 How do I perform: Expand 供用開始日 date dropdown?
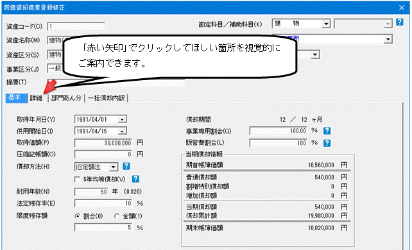pos(122,131)
